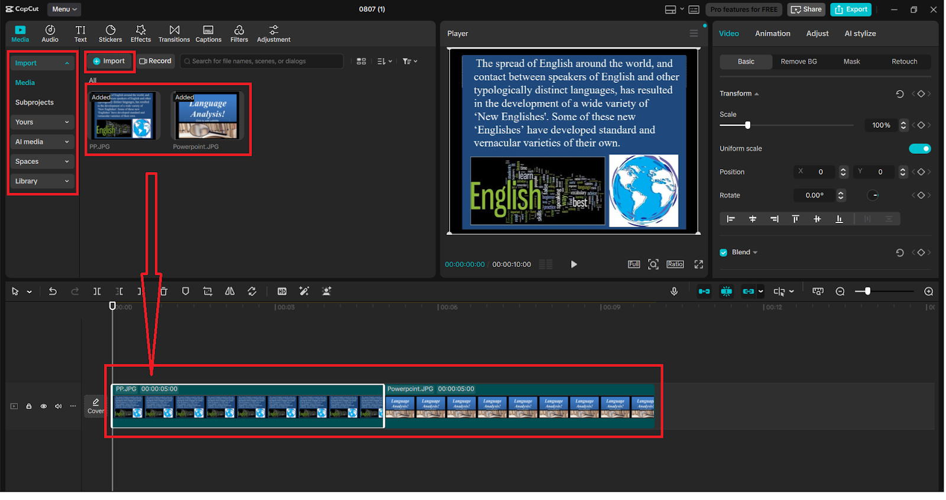
Task: Hide the main track with eye icon
Action: [43, 407]
